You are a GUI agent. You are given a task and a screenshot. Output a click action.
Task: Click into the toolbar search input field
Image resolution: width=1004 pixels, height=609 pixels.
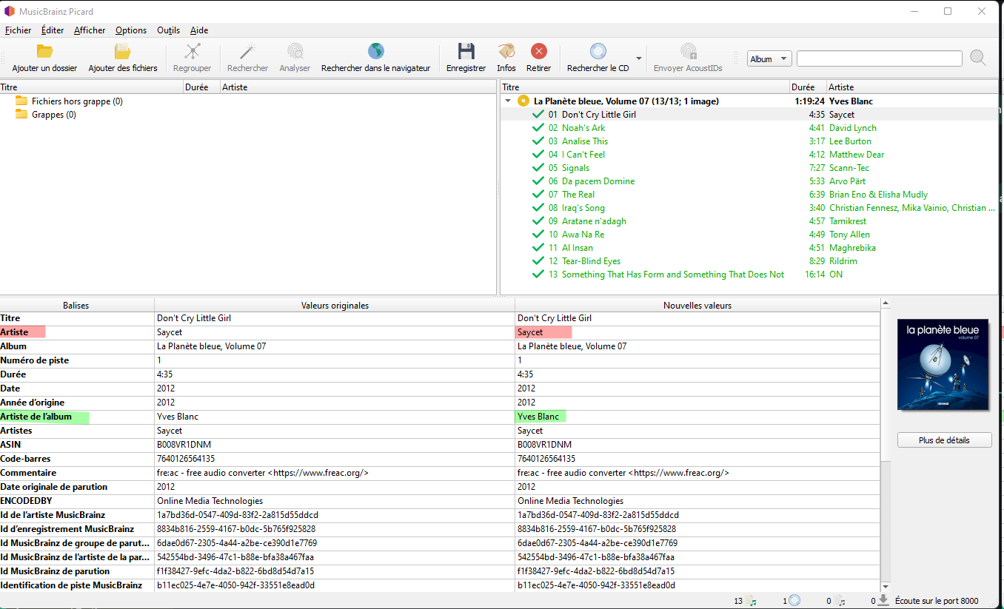(x=880, y=59)
